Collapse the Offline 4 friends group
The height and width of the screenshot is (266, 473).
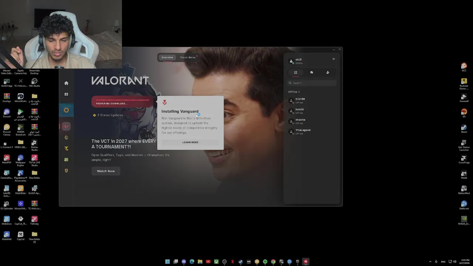point(294,92)
